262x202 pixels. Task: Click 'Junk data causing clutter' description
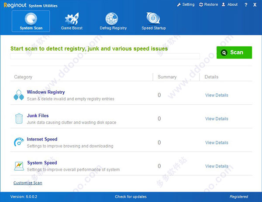(x=72, y=122)
